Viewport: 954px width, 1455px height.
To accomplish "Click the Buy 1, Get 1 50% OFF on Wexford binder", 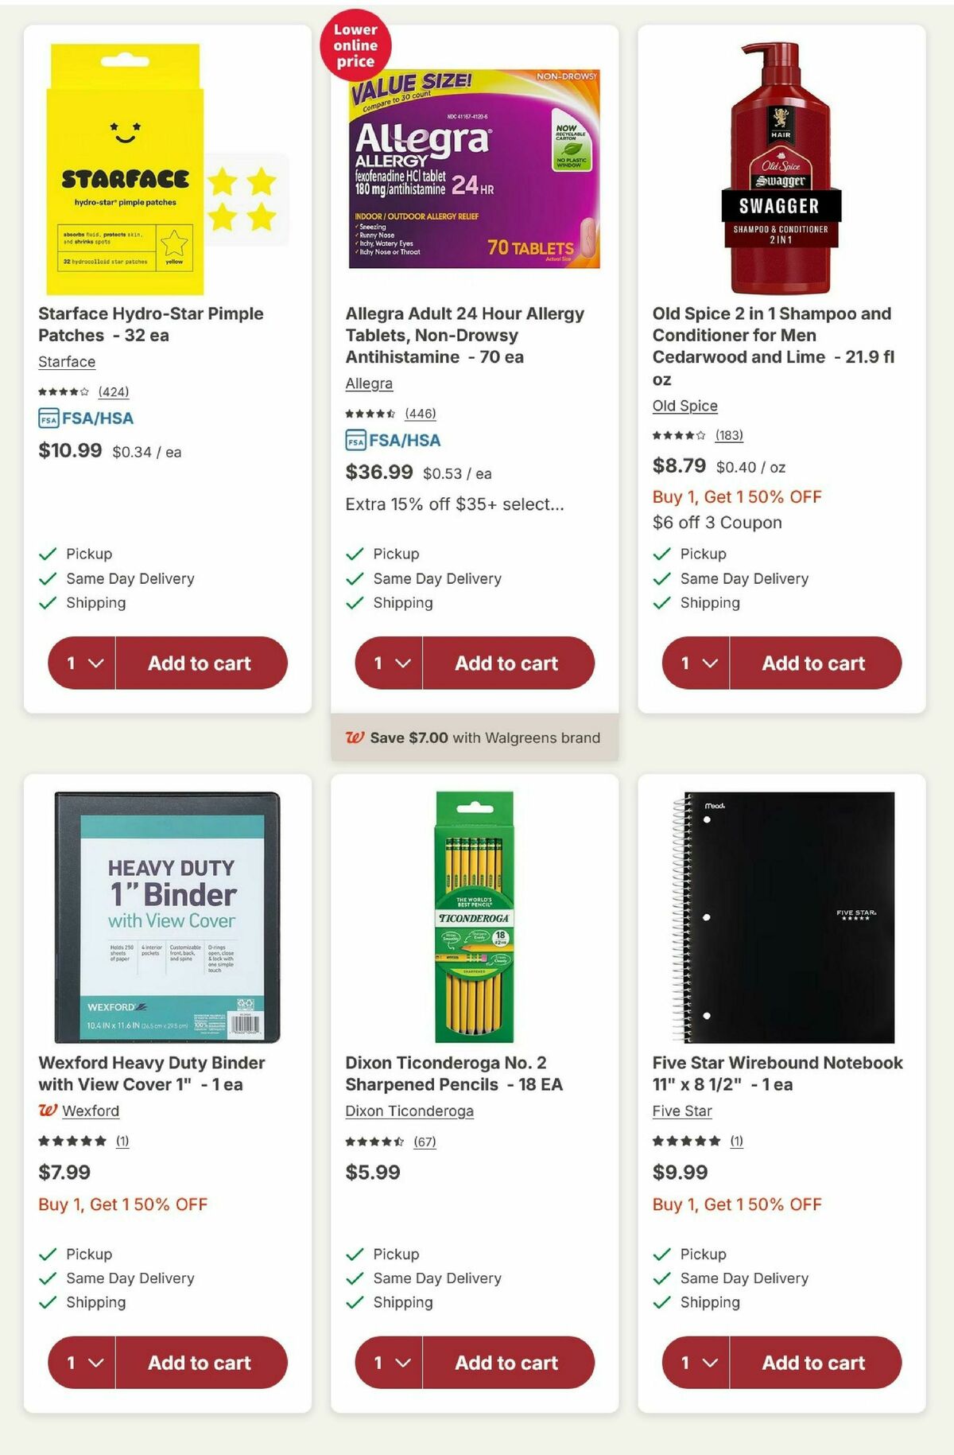I will (x=122, y=1204).
